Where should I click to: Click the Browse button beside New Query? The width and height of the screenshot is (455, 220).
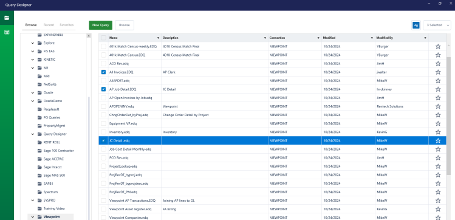[125, 26]
